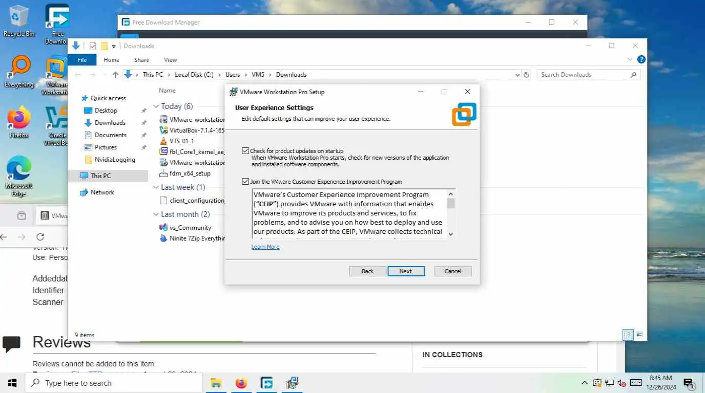This screenshot has height=393, width=705.
Task: Click Cancel in VMware setup
Action: coord(453,271)
